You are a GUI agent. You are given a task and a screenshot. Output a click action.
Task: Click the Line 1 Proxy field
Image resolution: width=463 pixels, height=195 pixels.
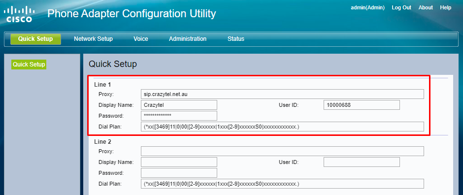coord(282,94)
